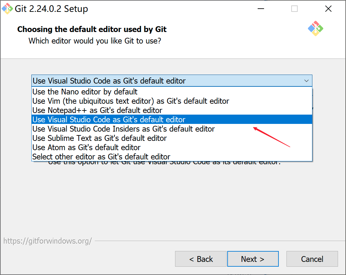Viewport: 346px width, 275px height.
Task: Click the 'Next >' button
Action: pos(253,259)
